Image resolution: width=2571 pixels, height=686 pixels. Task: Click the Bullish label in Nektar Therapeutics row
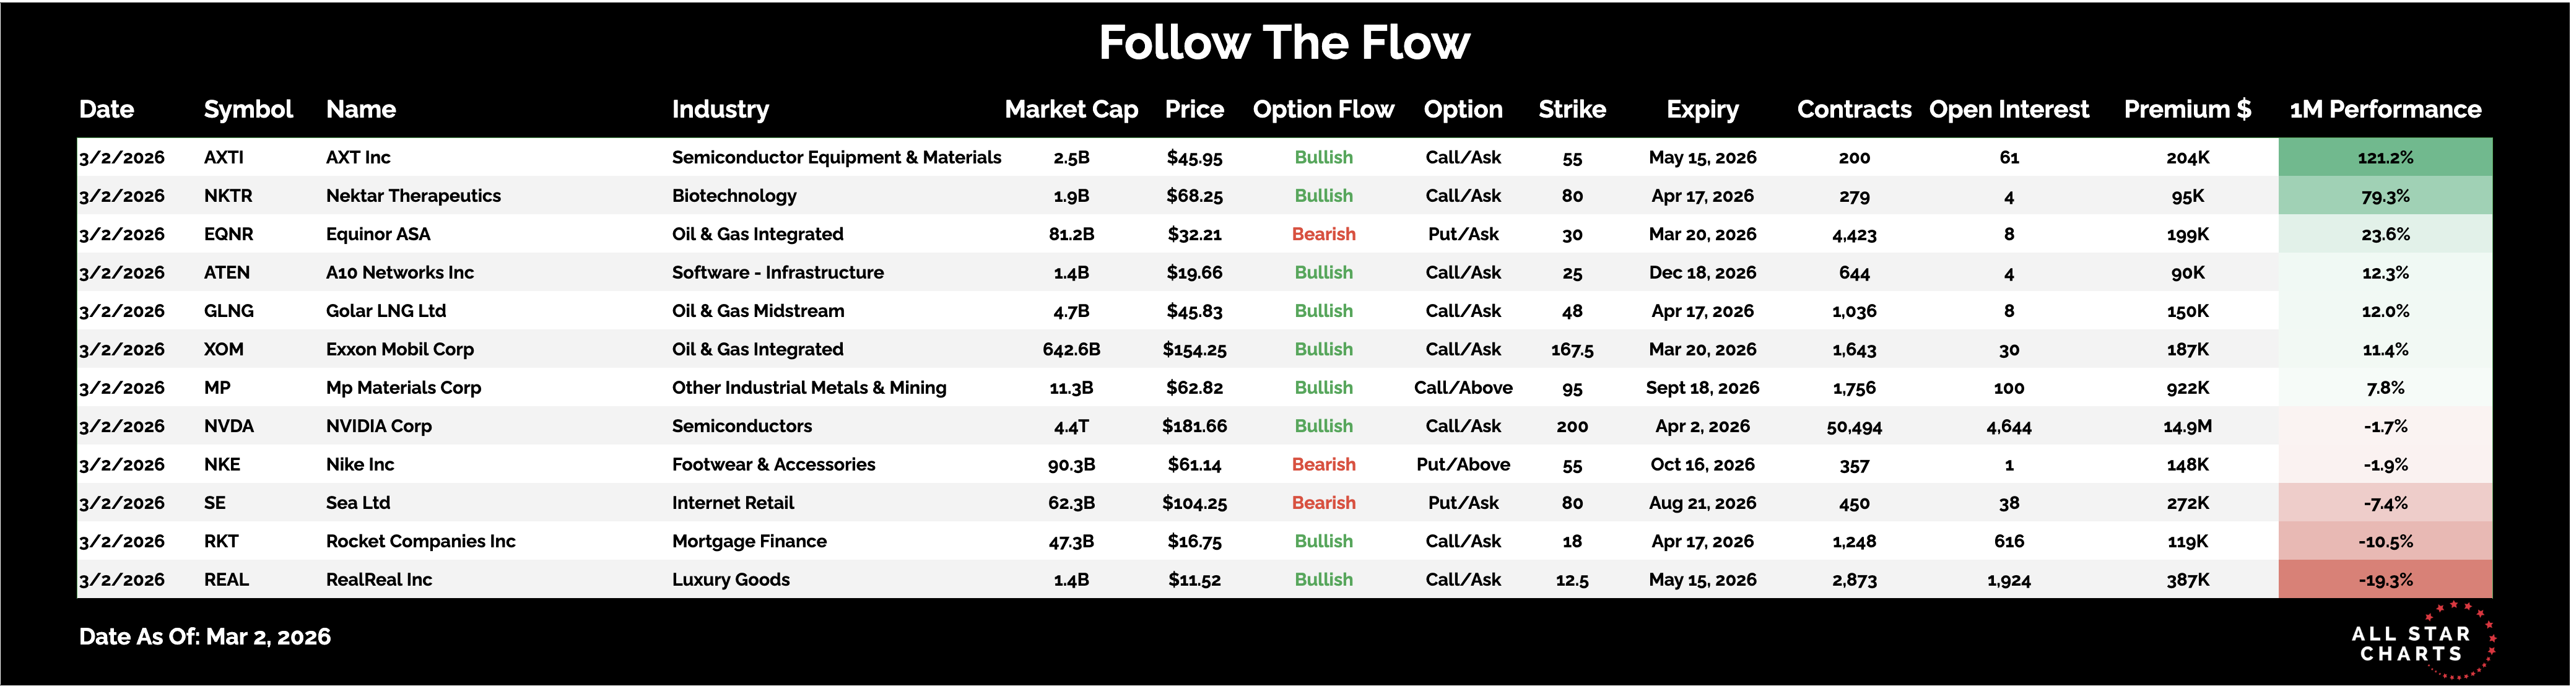tap(1323, 197)
